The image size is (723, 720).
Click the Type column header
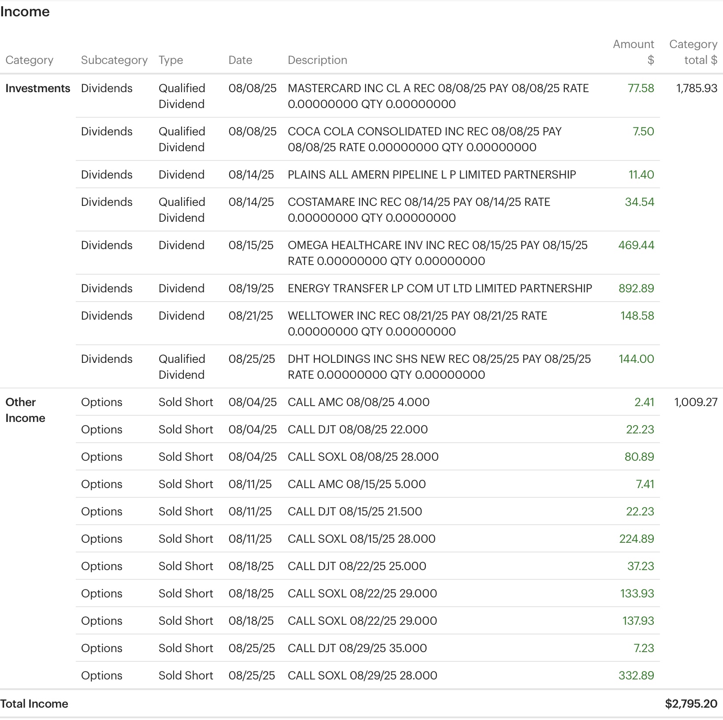171,60
